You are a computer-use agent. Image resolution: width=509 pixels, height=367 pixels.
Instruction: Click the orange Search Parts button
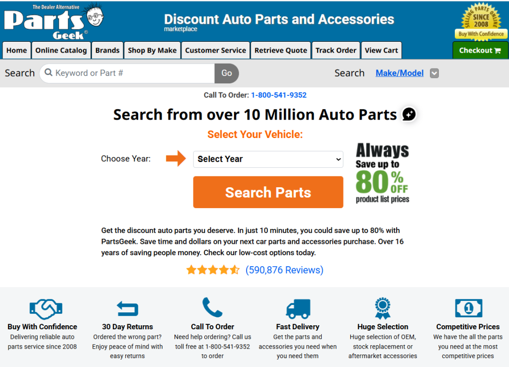(268, 192)
